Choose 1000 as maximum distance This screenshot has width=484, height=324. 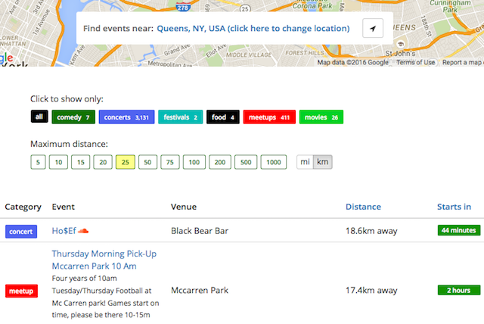pyautogui.click(x=275, y=162)
